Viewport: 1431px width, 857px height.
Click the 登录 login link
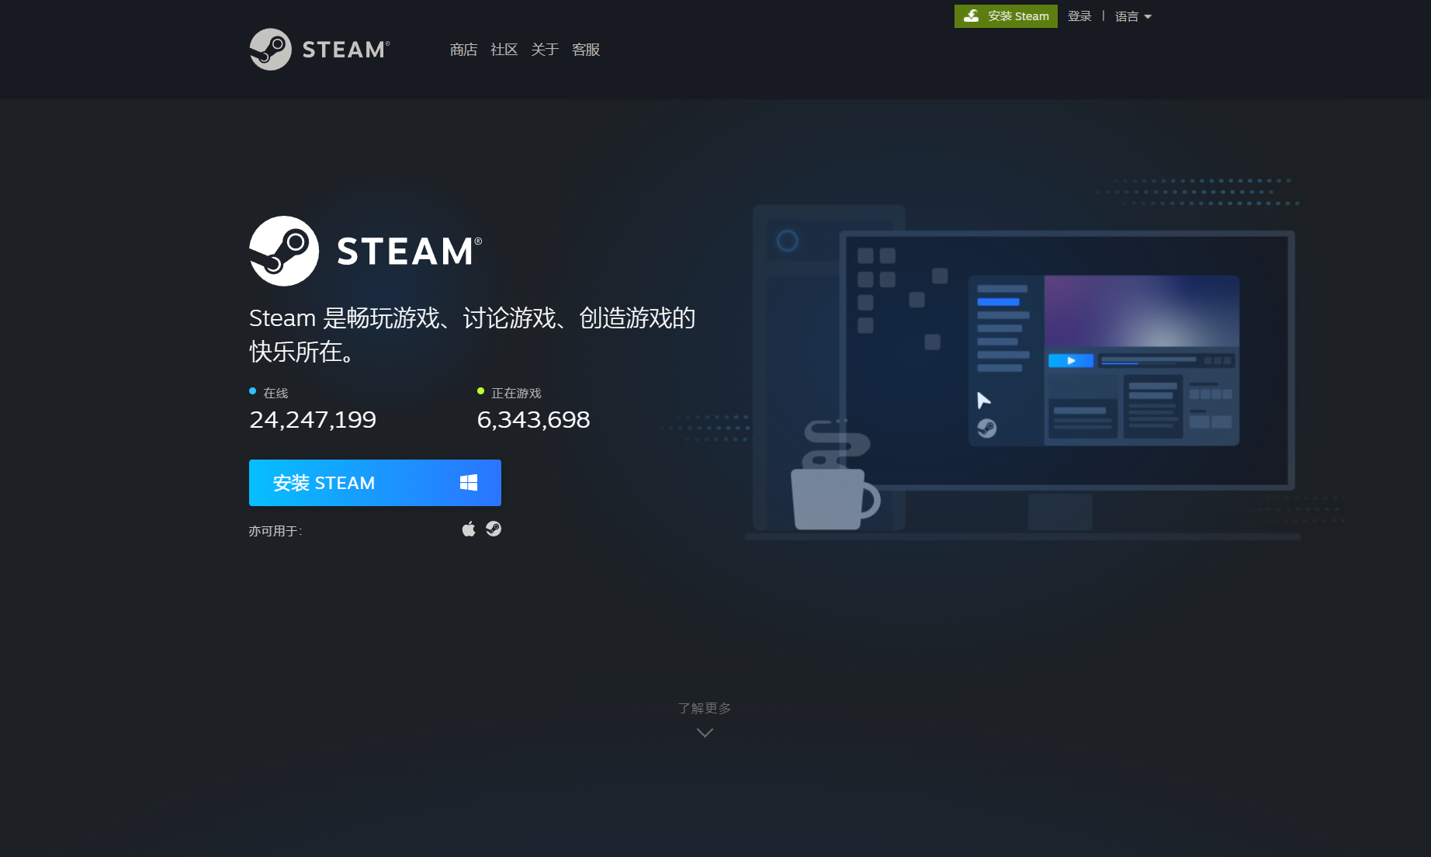(1079, 16)
